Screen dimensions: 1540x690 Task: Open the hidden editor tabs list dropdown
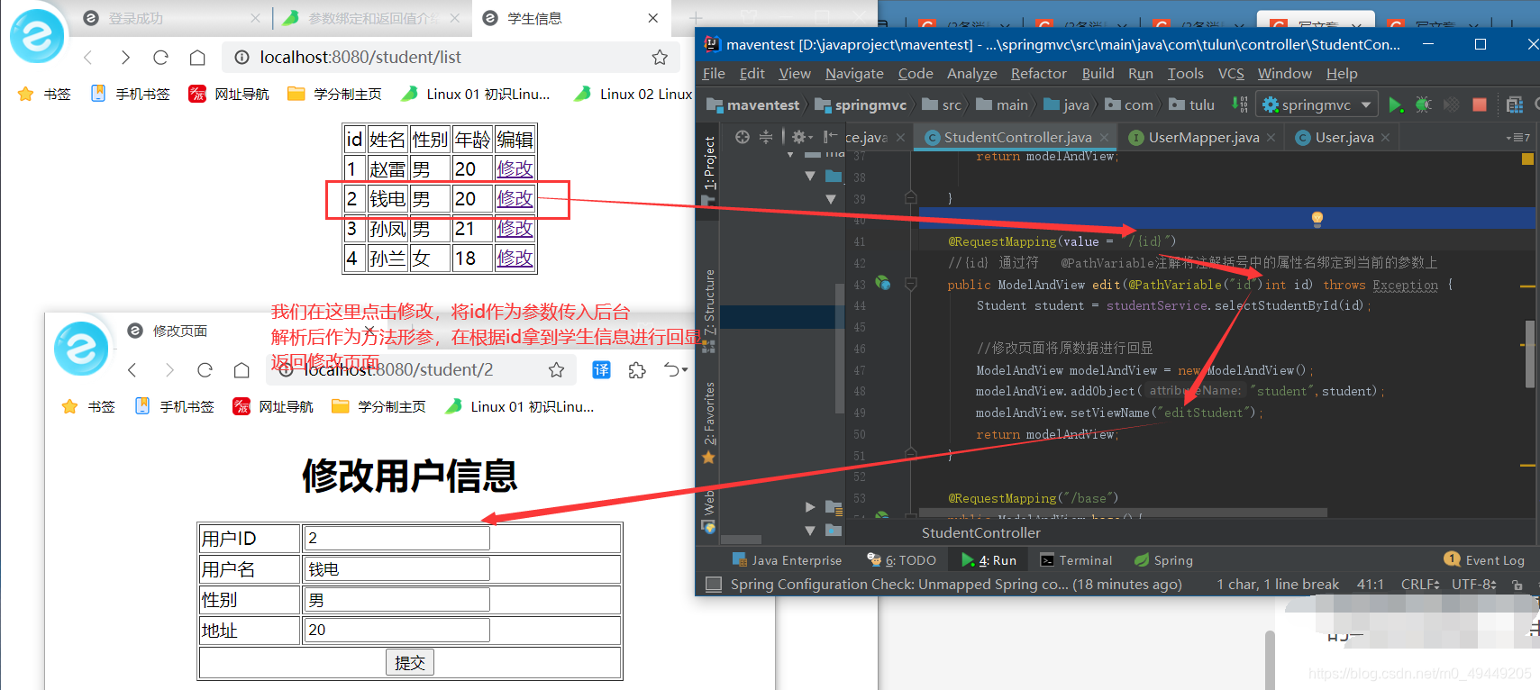(x=1518, y=138)
